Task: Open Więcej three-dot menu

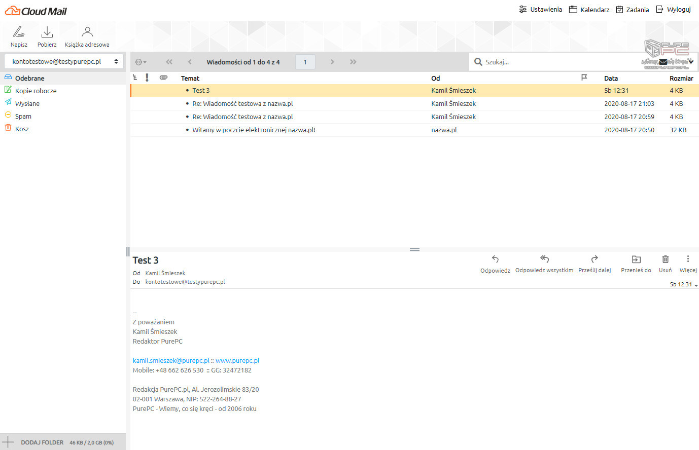Action: pyautogui.click(x=688, y=259)
